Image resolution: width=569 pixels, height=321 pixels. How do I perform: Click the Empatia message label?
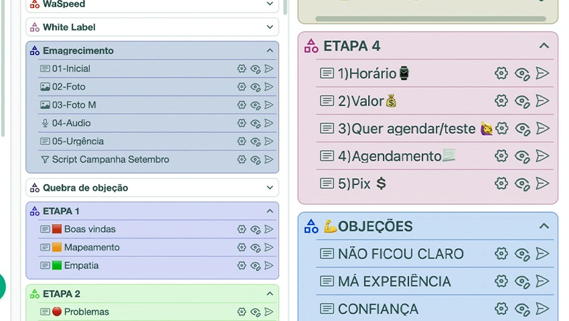[x=81, y=265]
